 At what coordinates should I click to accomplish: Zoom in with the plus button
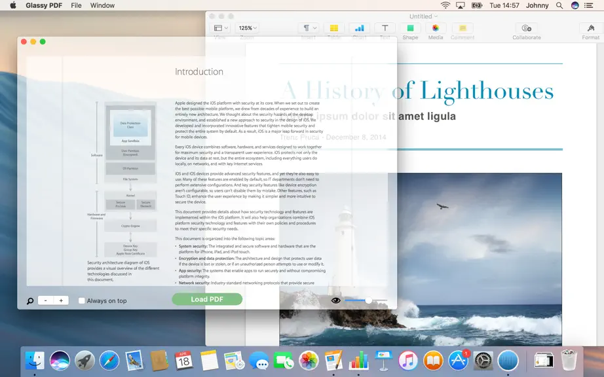click(61, 300)
